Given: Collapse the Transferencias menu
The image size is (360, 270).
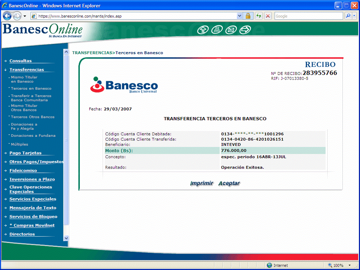Looking at the screenshot, I should pyautogui.click(x=27, y=70).
